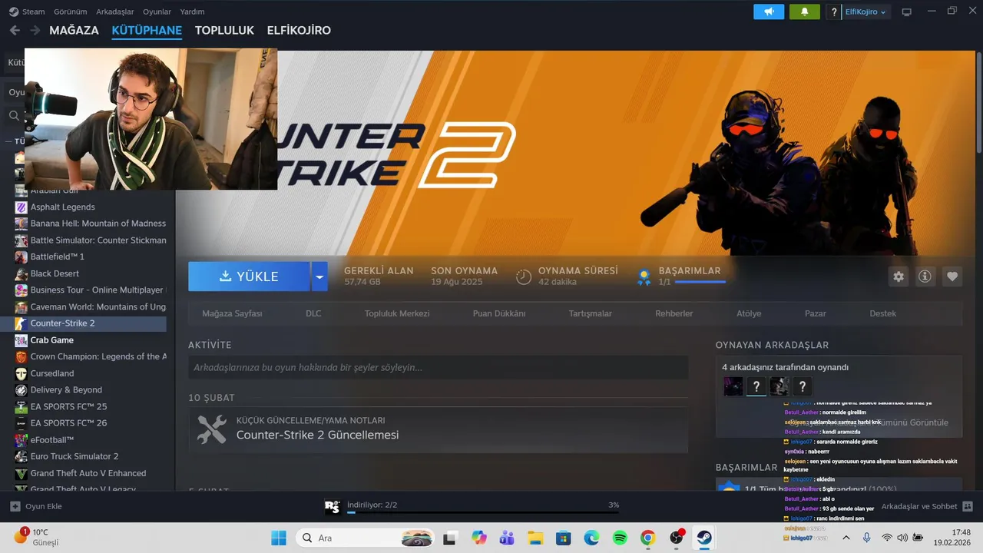983x553 pixels.
Task: Open the Tartışmalar link
Action: tap(591, 313)
